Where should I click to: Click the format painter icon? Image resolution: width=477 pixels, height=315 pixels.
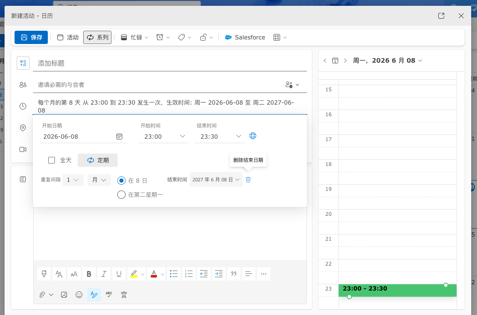(44, 274)
